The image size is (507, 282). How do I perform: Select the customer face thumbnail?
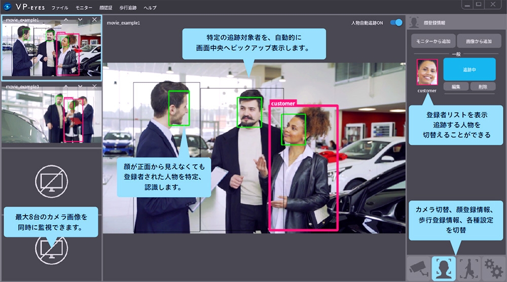click(427, 72)
